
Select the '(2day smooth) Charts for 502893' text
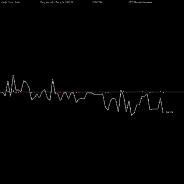56,2
